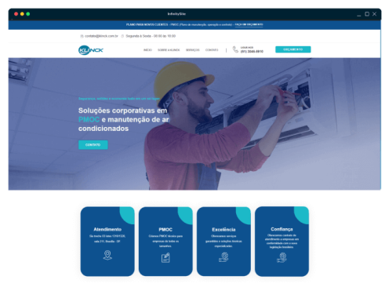Click the clock icon beside Segunda à Sexta
The width and height of the screenshot is (389, 287).
[122, 36]
